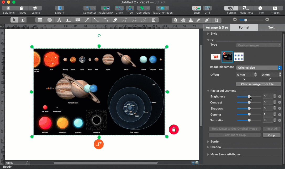Switch to the Format tab

[244, 28]
